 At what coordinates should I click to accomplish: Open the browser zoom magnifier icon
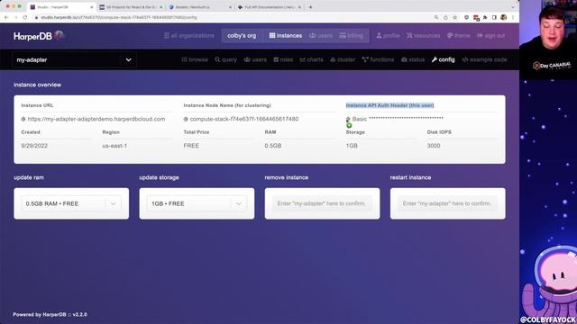(436, 17)
